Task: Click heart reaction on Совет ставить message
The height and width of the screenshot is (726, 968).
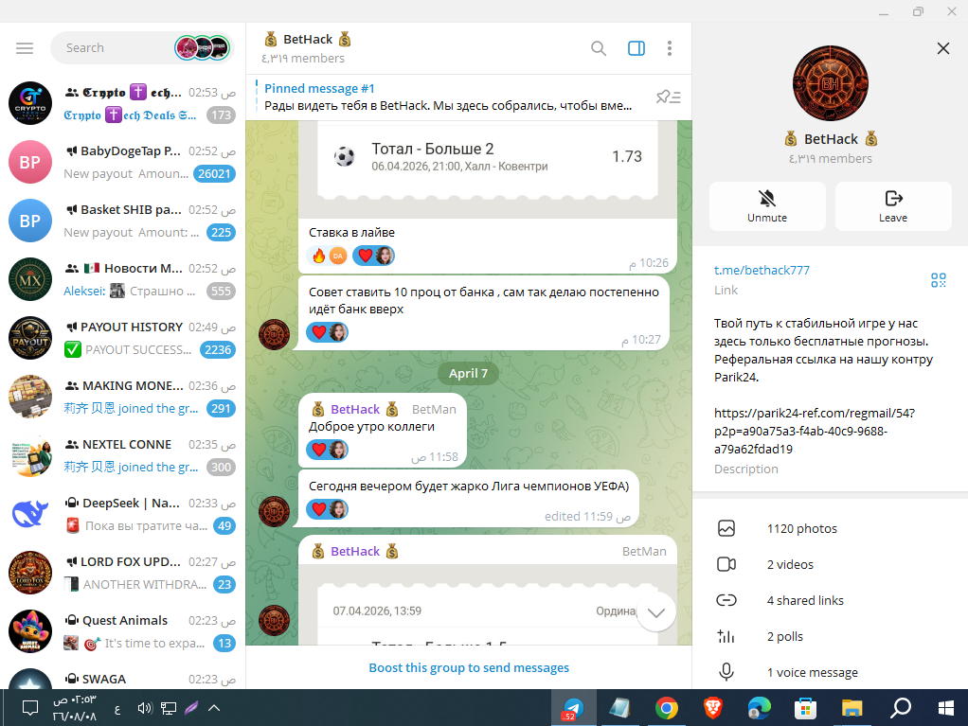Action: (327, 332)
